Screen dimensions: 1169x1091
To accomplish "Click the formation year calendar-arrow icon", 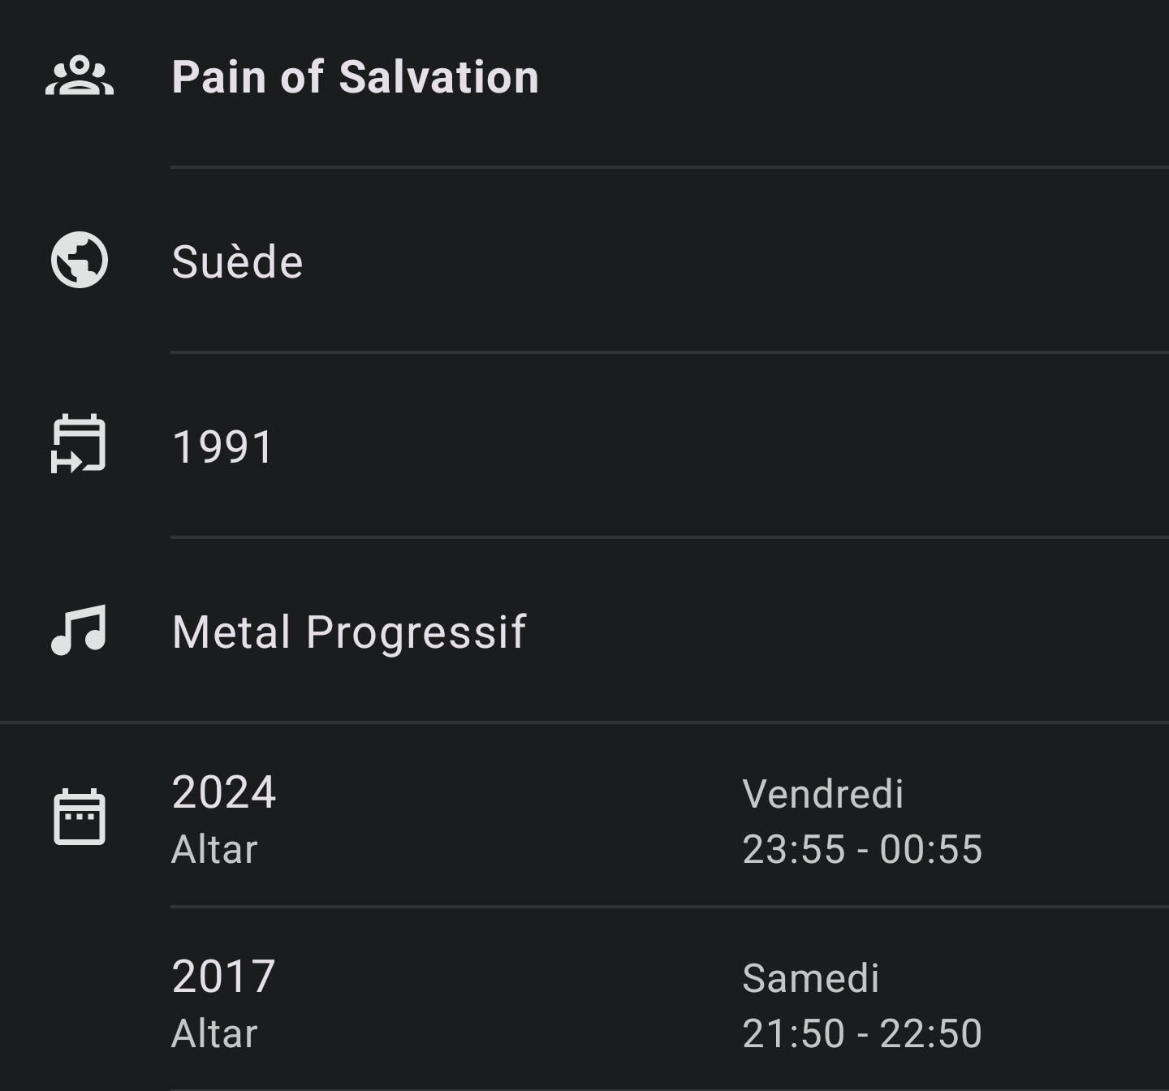I will click(79, 444).
